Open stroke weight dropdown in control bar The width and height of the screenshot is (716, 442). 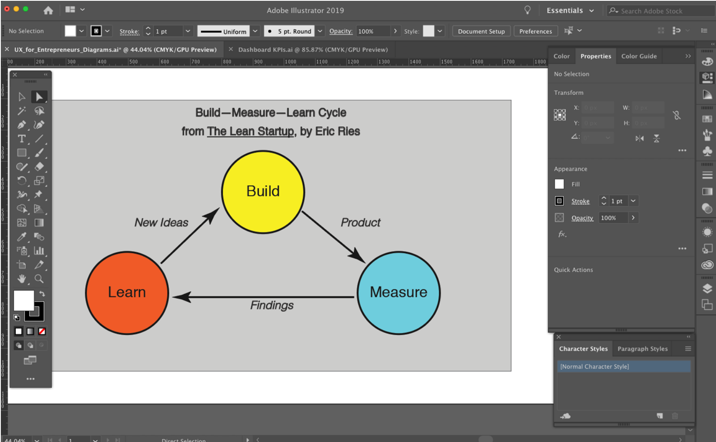188,31
